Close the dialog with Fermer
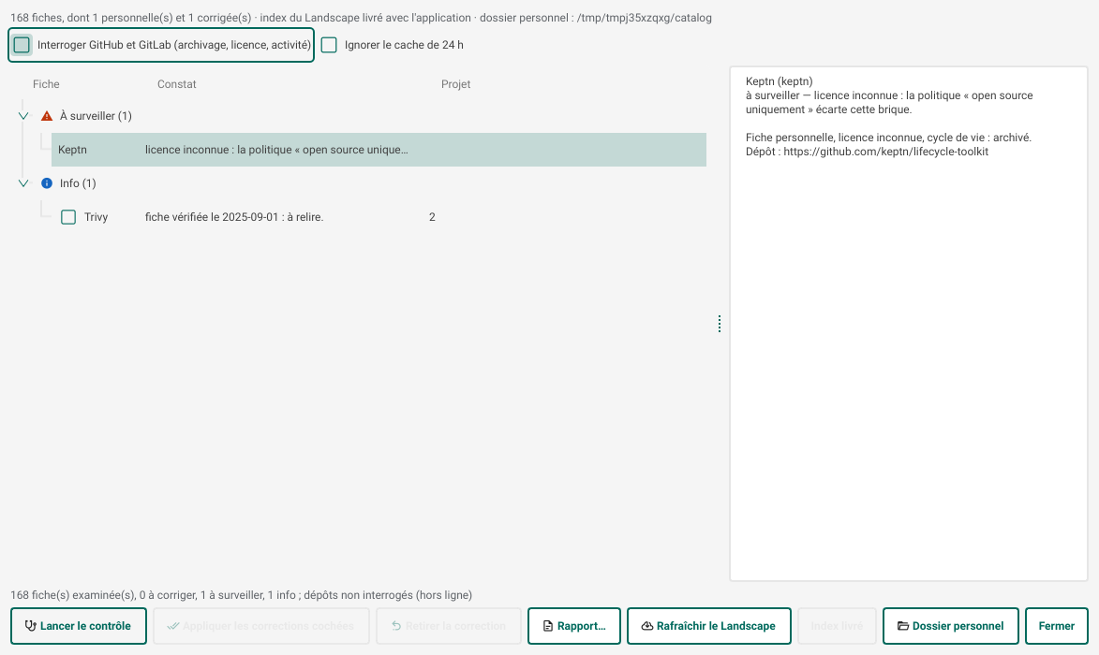1099x655 pixels. click(x=1056, y=626)
